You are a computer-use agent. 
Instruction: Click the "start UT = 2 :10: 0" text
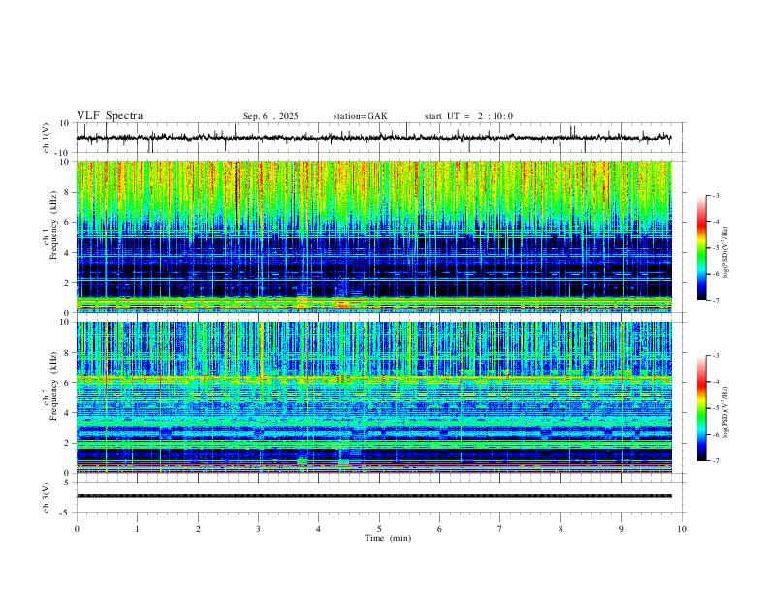468,116
